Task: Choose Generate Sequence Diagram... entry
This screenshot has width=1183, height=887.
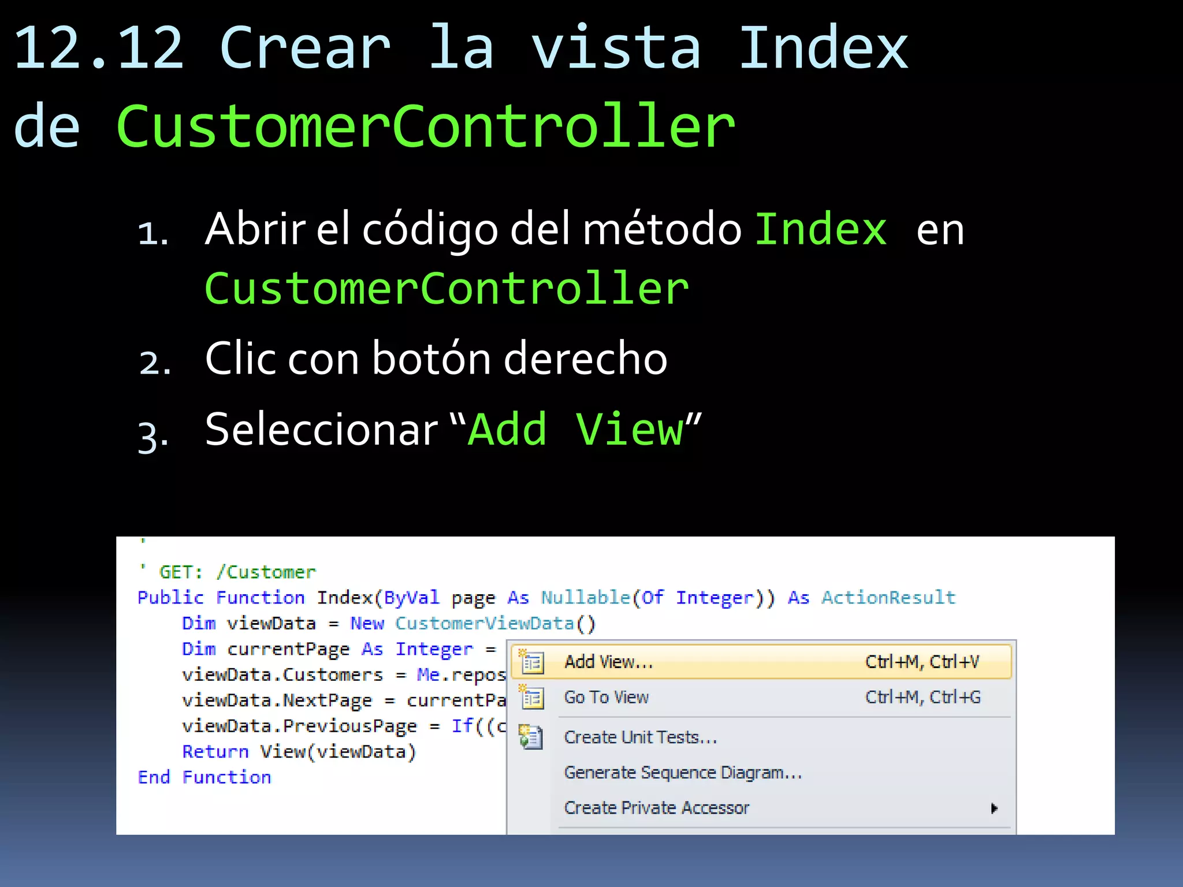Action: (x=683, y=773)
